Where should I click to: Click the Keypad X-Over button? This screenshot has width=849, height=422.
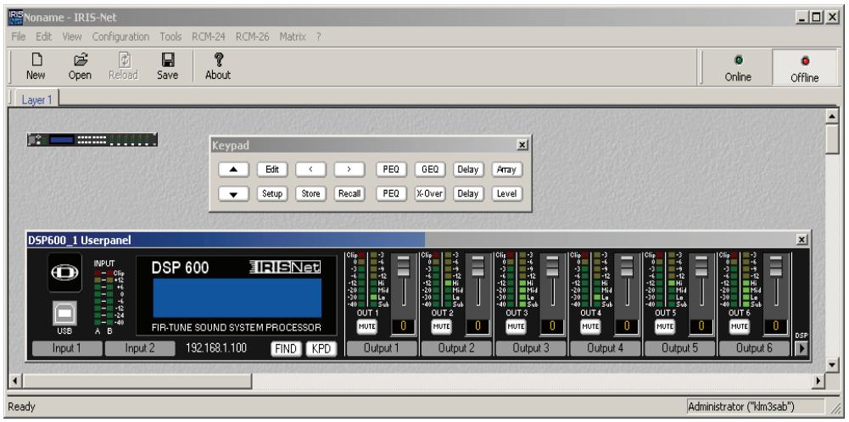430,194
